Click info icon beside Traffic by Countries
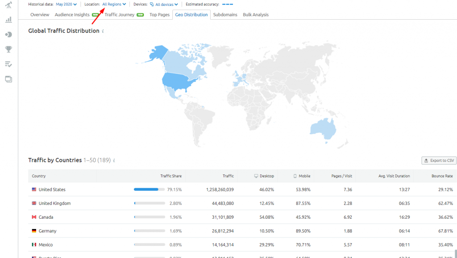457x258 pixels. click(x=114, y=160)
